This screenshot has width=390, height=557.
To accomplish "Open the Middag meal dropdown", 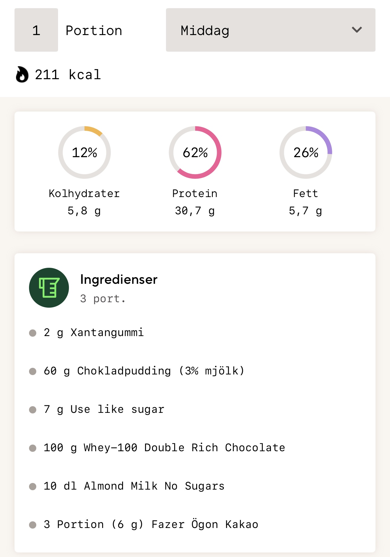I will click(x=271, y=30).
